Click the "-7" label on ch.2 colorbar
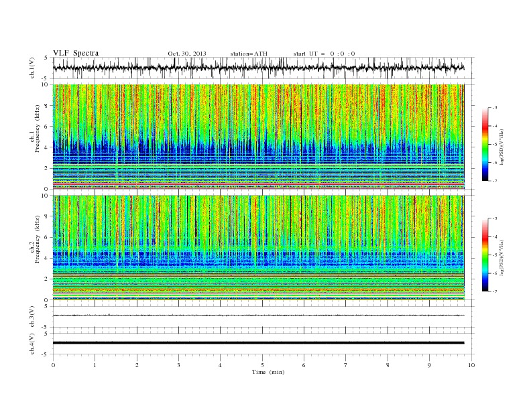Image resolution: width=531 pixels, height=410 pixels. 495,291
